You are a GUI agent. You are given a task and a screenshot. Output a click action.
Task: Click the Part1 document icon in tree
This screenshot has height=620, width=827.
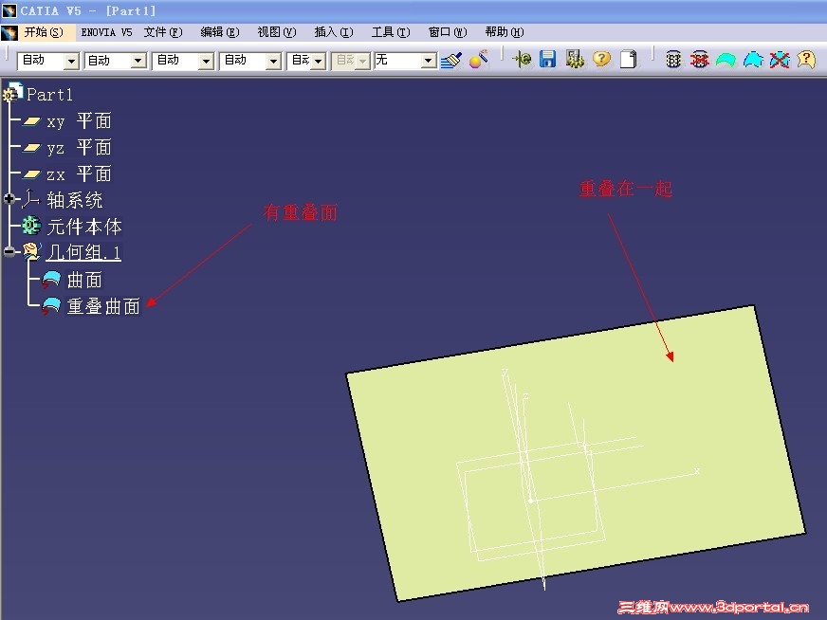12,92
